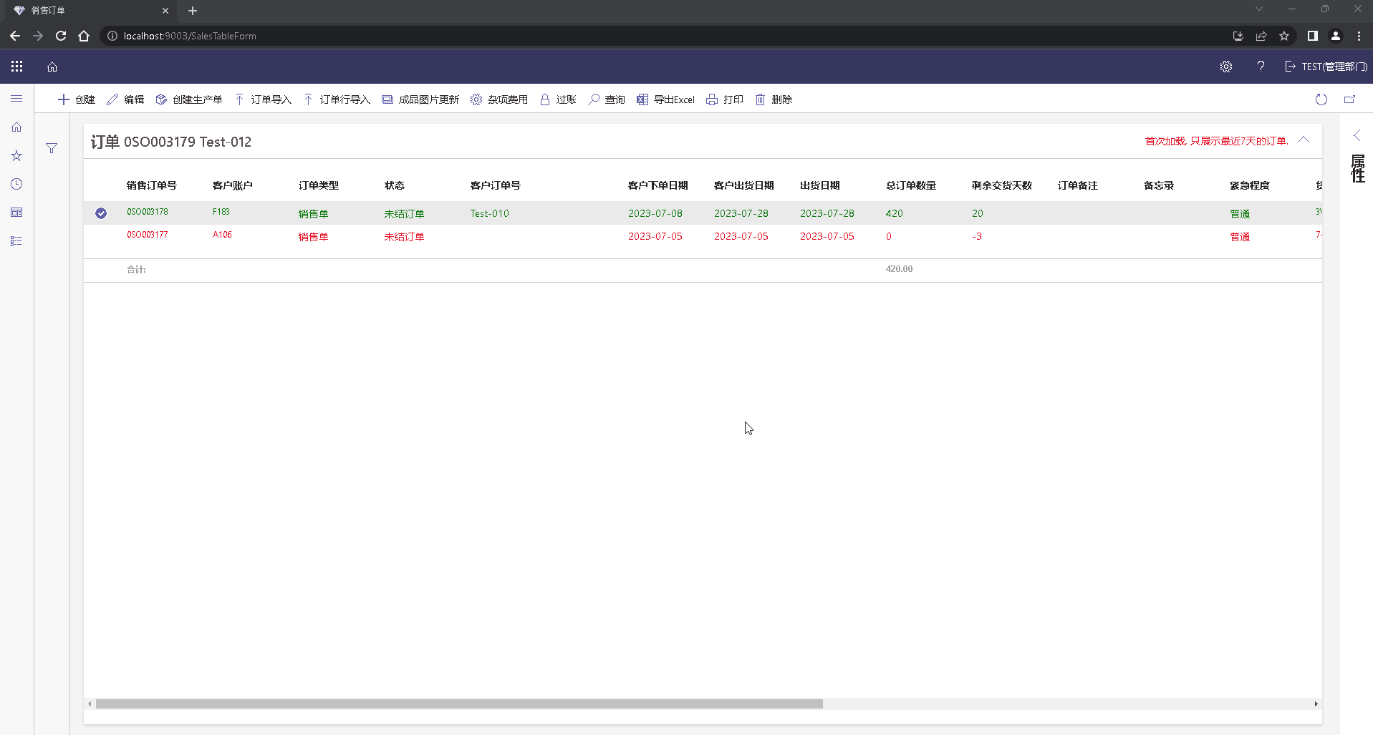
Task: Sort by 销售订单号 column header
Action: click(151, 185)
